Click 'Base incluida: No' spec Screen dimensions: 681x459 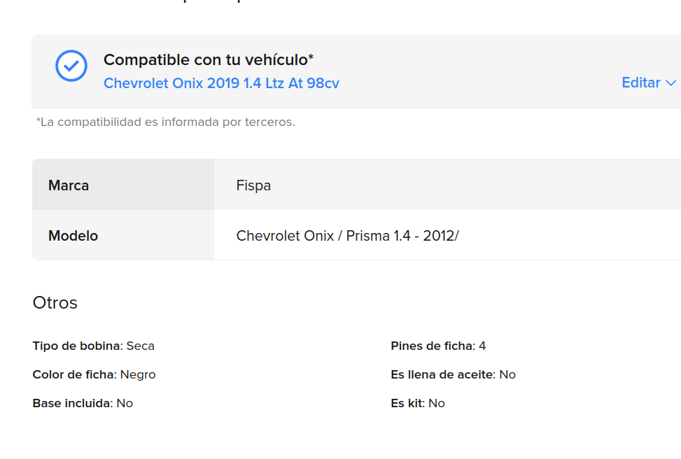(x=83, y=403)
